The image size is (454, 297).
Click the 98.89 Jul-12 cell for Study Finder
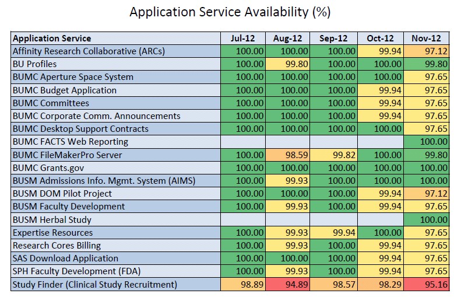click(x=243, y=284)
